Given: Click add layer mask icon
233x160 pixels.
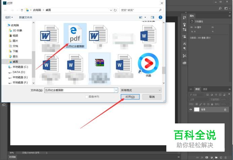Looking at the screenshot, I should [207, 157].
